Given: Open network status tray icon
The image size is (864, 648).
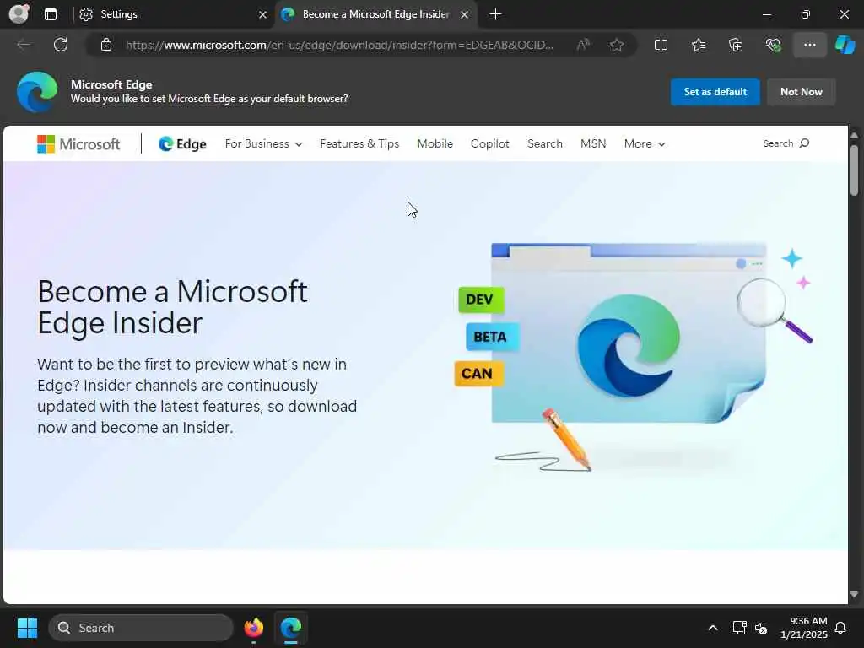Looking at the screenshot, I should pos(739,628).
